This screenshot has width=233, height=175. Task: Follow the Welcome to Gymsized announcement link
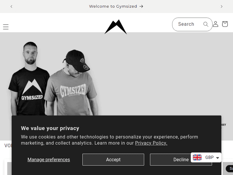(x=113, y=6)
